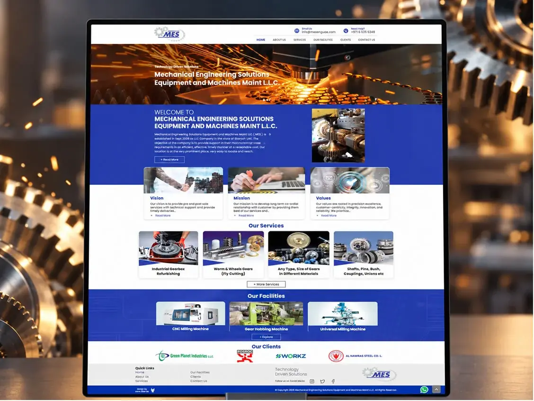This screenshot has width=534, height=401.
Task: Follow the Read More link under Vision
Action: 163,216
